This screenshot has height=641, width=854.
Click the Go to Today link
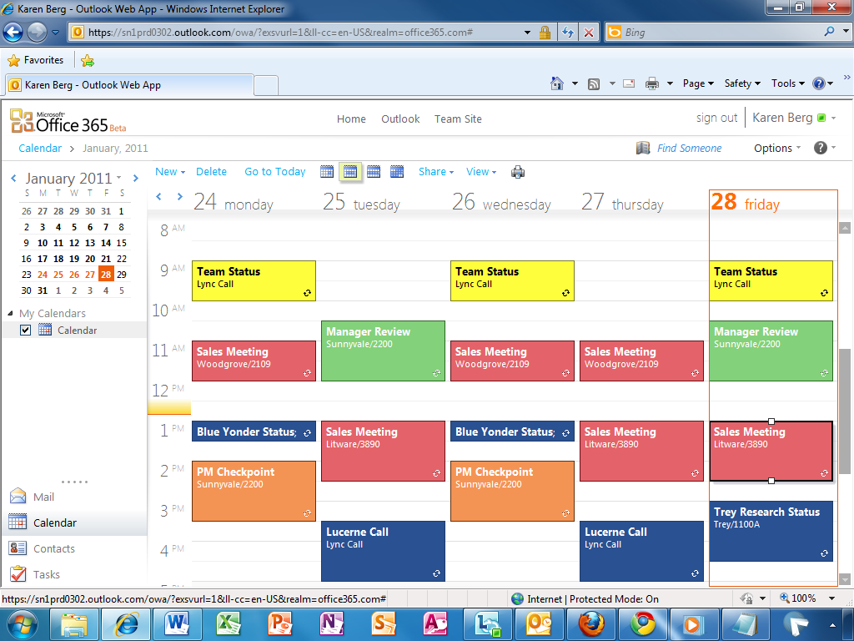[x=274, y=172]
